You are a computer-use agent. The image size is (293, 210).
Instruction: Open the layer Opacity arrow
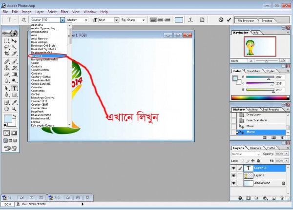(287, 154)
